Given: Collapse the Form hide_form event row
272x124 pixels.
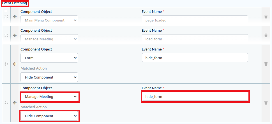Looking at the screenshot, I should (6, 64).
